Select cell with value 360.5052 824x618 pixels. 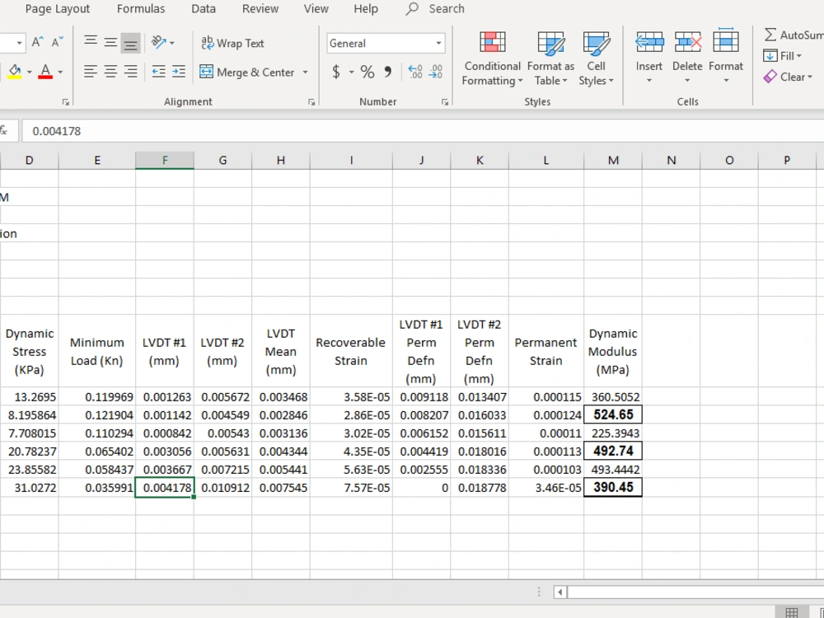coord(613,397)
